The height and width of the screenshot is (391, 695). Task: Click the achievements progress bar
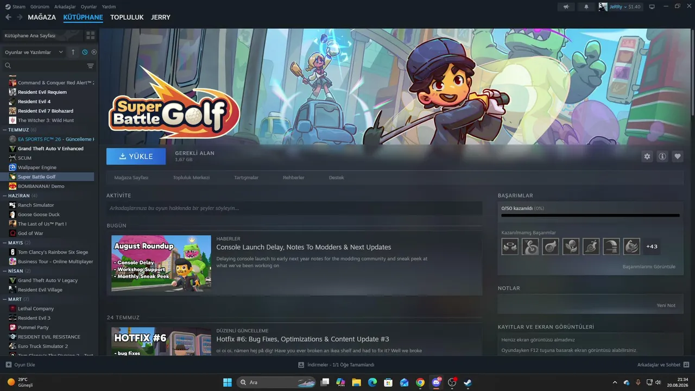coord(590,216)
